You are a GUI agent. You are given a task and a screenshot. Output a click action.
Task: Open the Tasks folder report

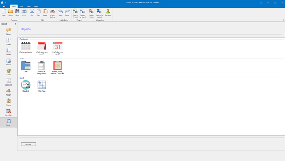25,67
